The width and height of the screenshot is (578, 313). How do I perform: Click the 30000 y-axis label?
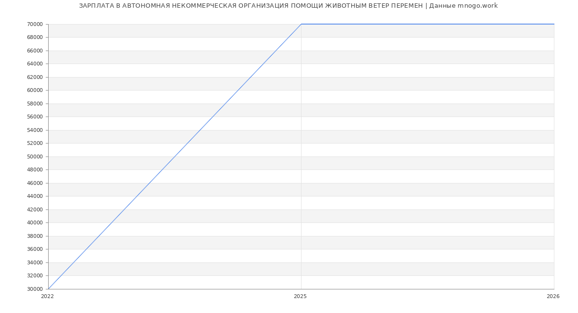[x=35, y=289]
